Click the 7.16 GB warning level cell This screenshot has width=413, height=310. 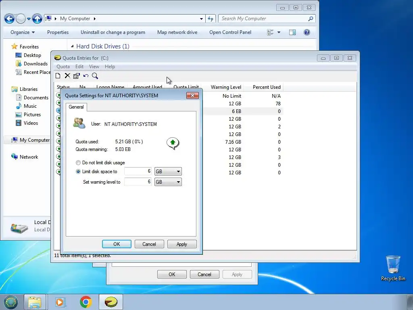tap(233, 142)
